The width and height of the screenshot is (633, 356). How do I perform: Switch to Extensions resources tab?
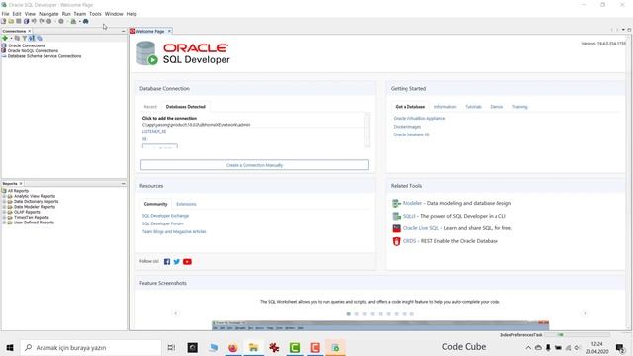point(186,204)
